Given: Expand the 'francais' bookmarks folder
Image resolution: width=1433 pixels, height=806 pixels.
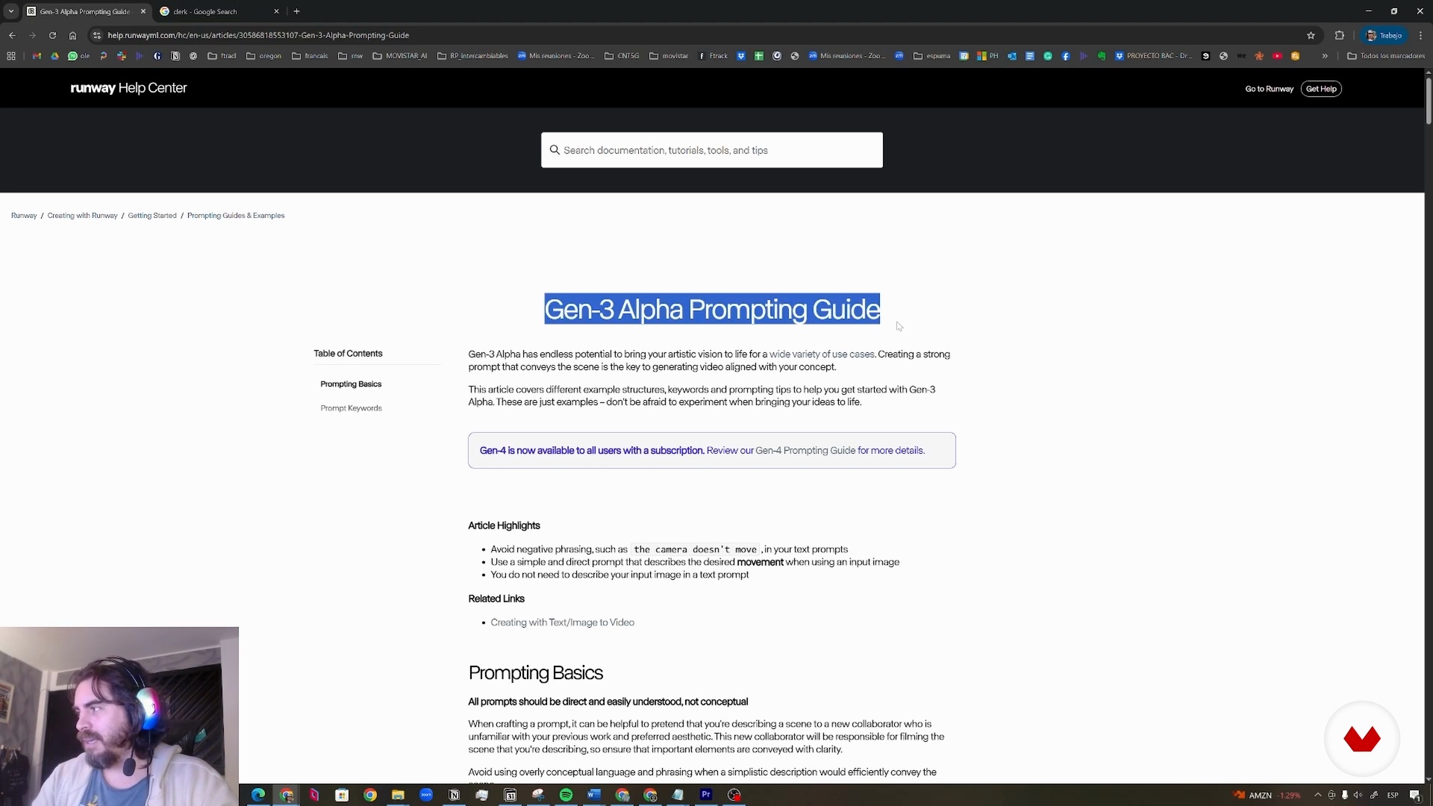Looking at the screenshot, I should point(310,56).
